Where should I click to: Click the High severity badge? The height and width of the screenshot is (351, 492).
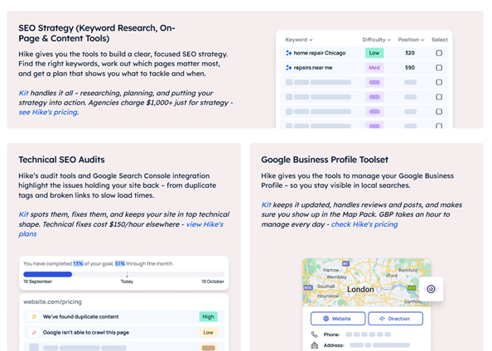pos(209,317)
